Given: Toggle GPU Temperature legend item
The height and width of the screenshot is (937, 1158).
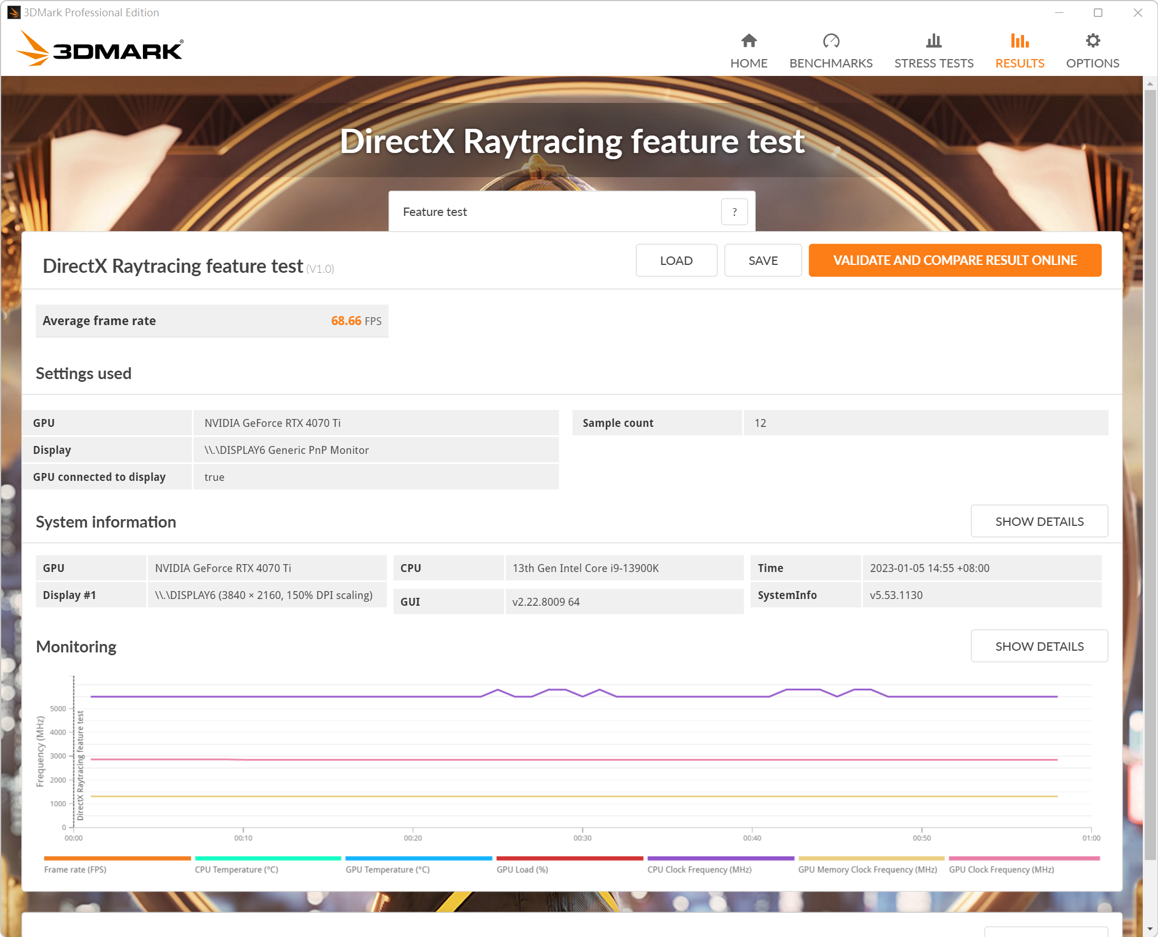Looking at the screenshot, I should pyautogui.click(x=419, y=865).
